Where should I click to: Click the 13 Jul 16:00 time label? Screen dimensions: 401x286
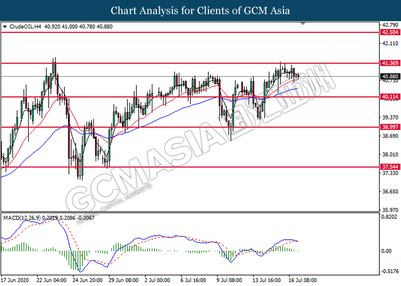coord(267,280)
